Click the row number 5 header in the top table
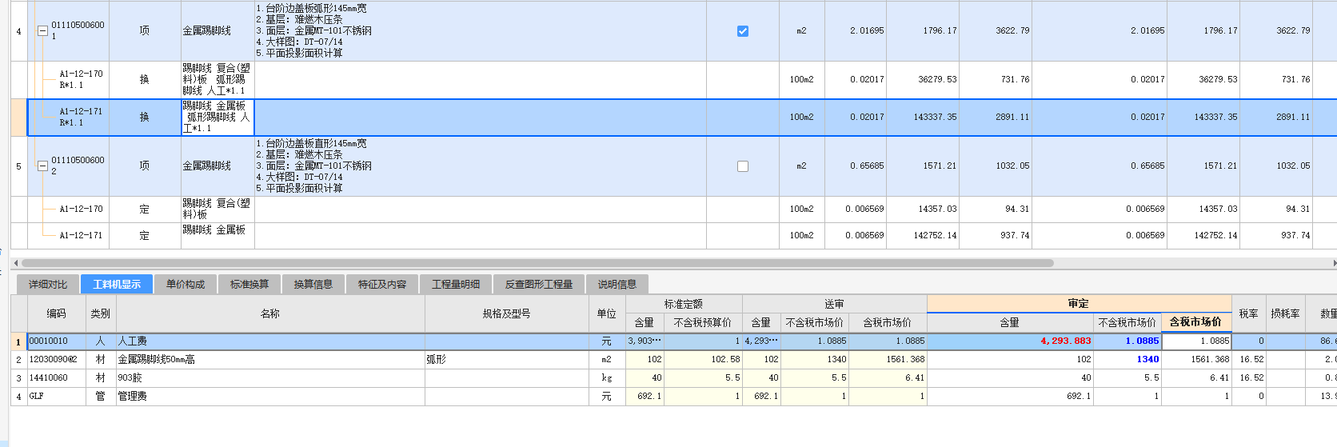The height and width of the screenshot is (447, 1337). tap(19, 166)
